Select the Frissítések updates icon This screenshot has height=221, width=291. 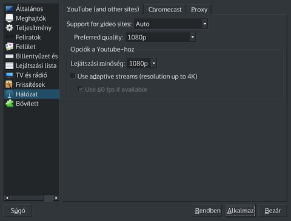tap(9, 84)
